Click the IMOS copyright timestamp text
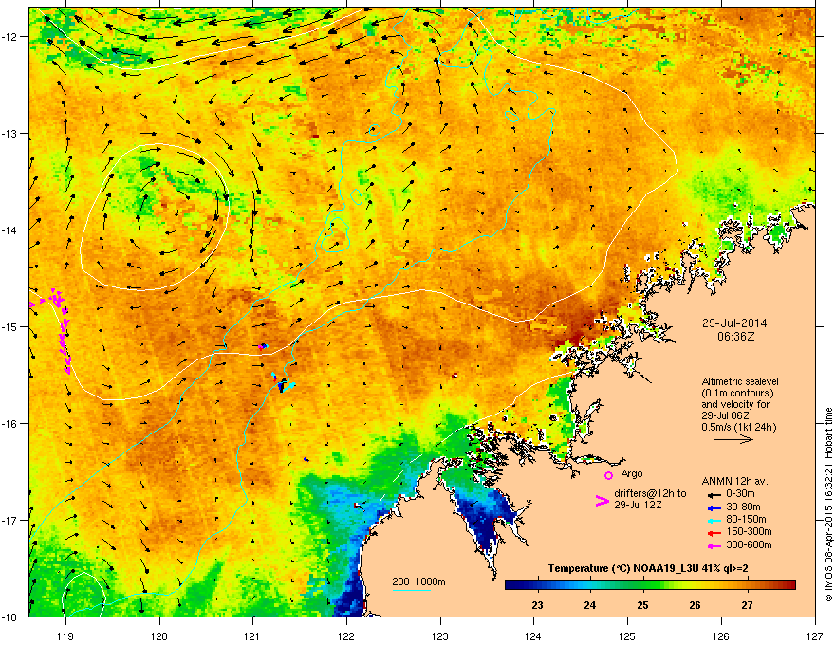 [x=828, y=505]
